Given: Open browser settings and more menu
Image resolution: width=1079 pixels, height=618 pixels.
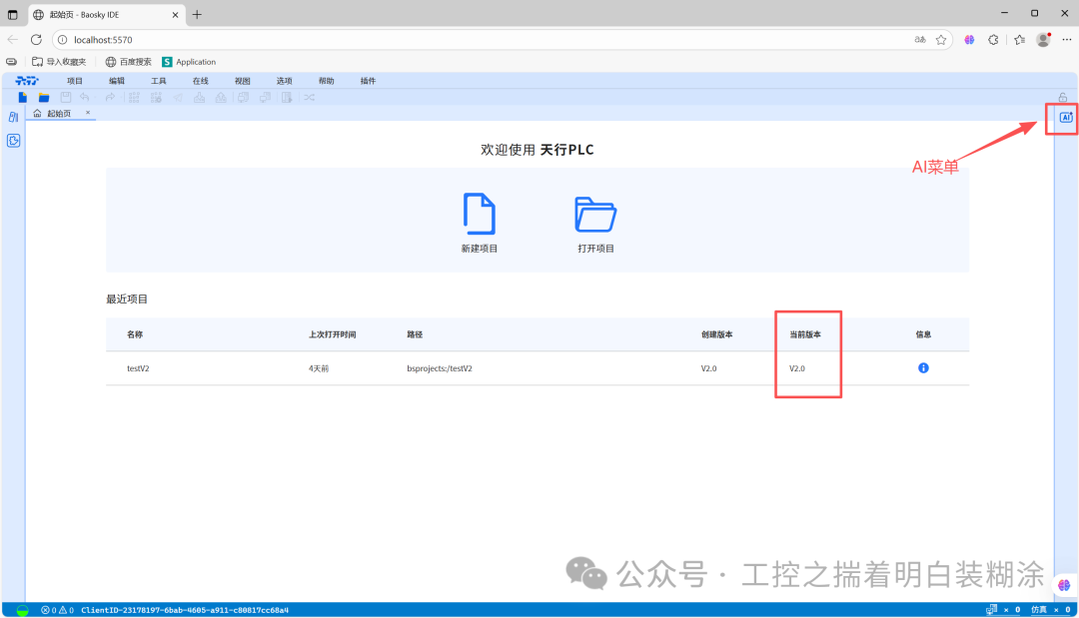Looking at the screenshot, I should pyautogui.click(x=1067, y=40).
